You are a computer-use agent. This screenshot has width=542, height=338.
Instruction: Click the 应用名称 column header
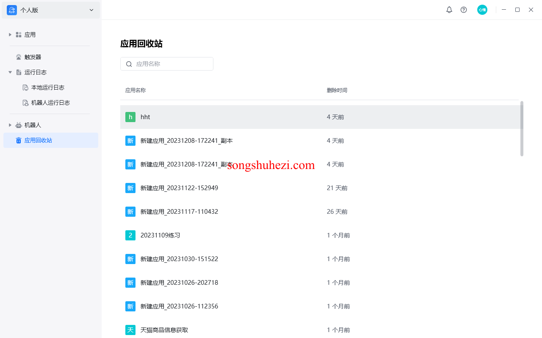[x=135, y=90]
